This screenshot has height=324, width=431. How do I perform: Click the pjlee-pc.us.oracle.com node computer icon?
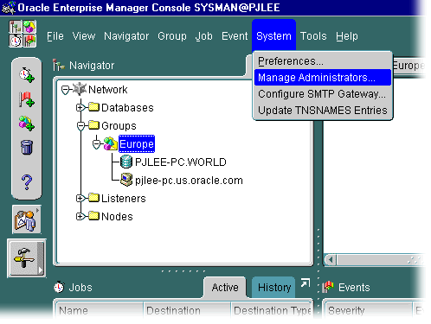click(x=126, y=180)
